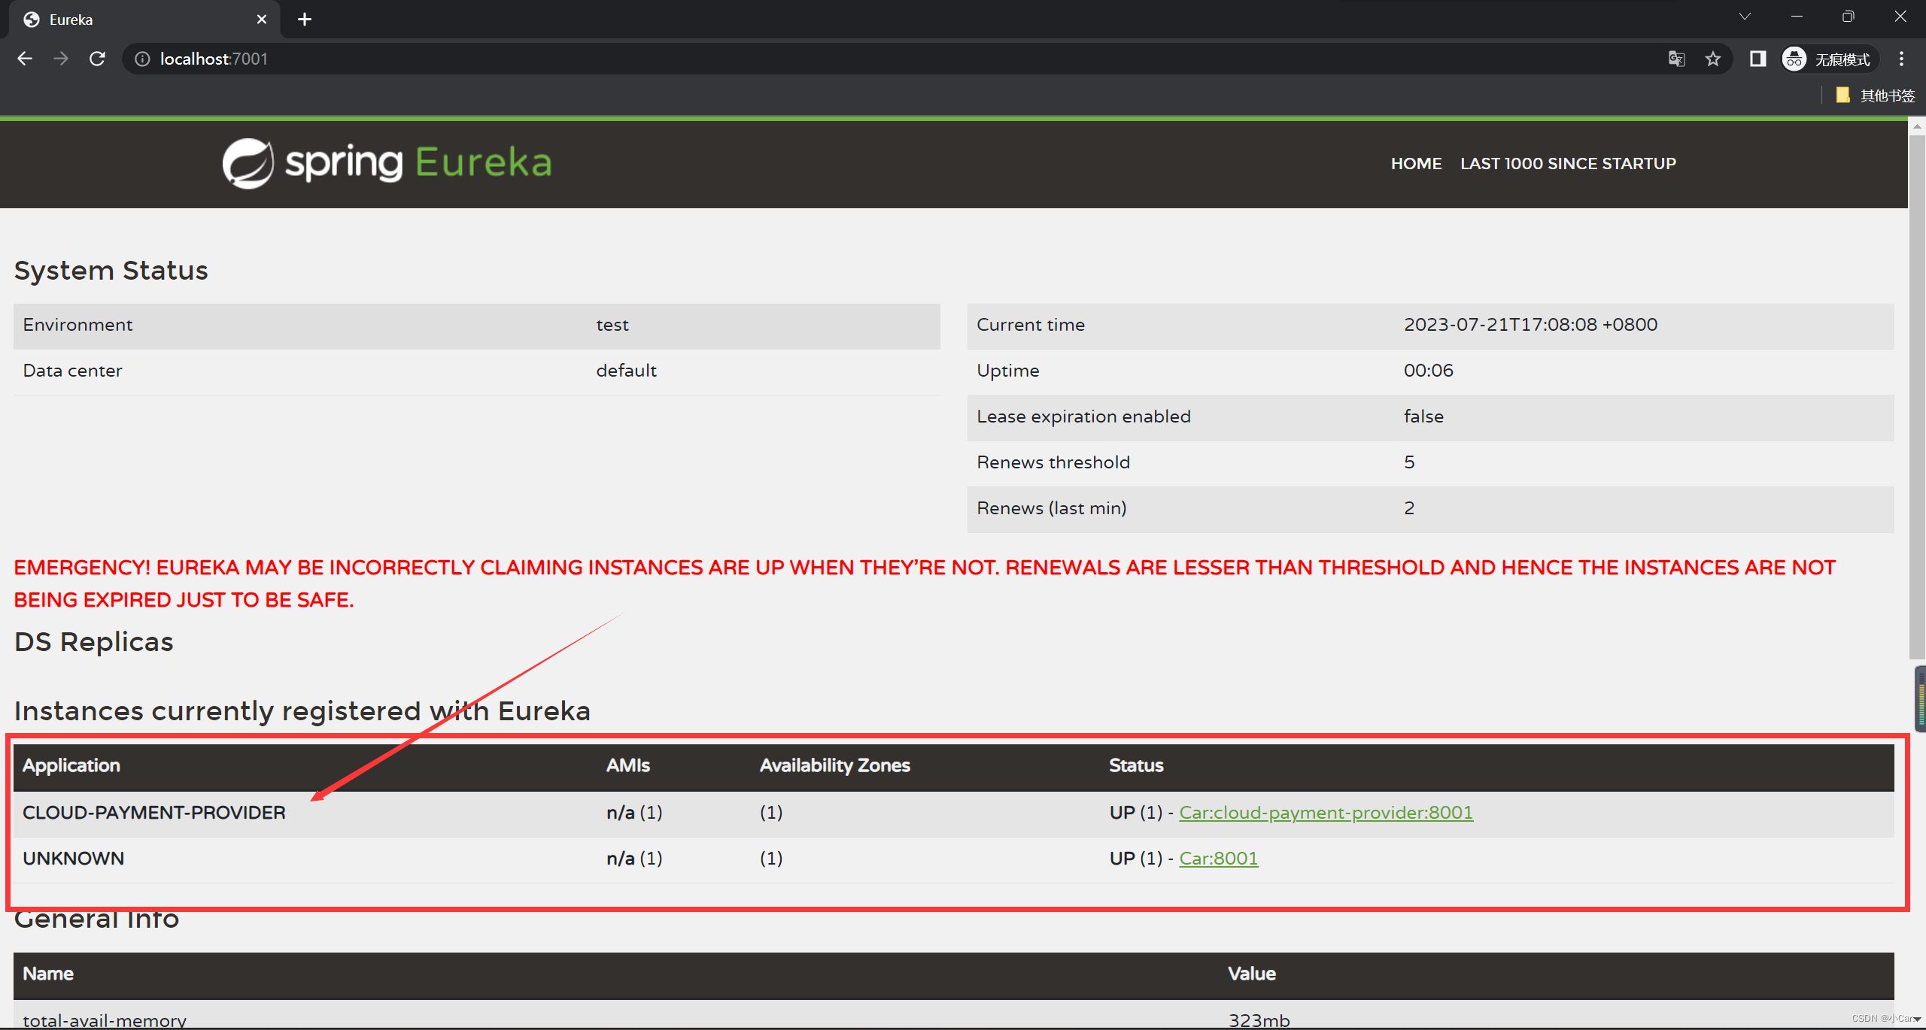Expand the tab search chevron

click(1745, 17)
